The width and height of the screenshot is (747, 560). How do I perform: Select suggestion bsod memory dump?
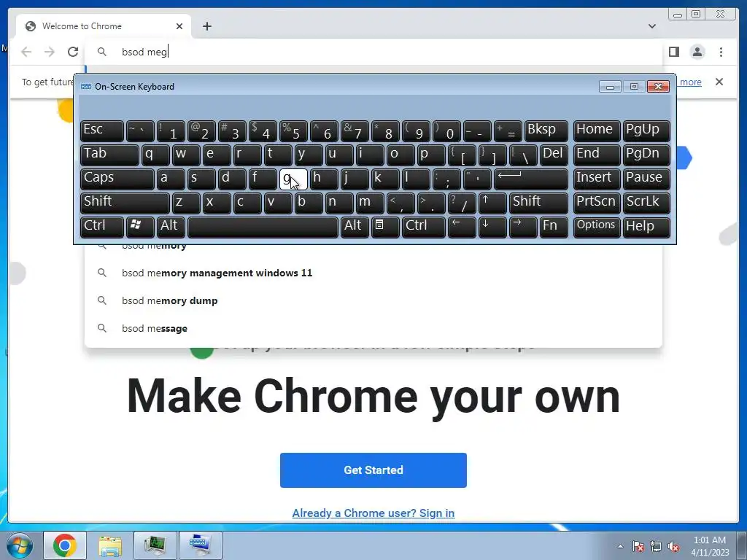point(373,300)
